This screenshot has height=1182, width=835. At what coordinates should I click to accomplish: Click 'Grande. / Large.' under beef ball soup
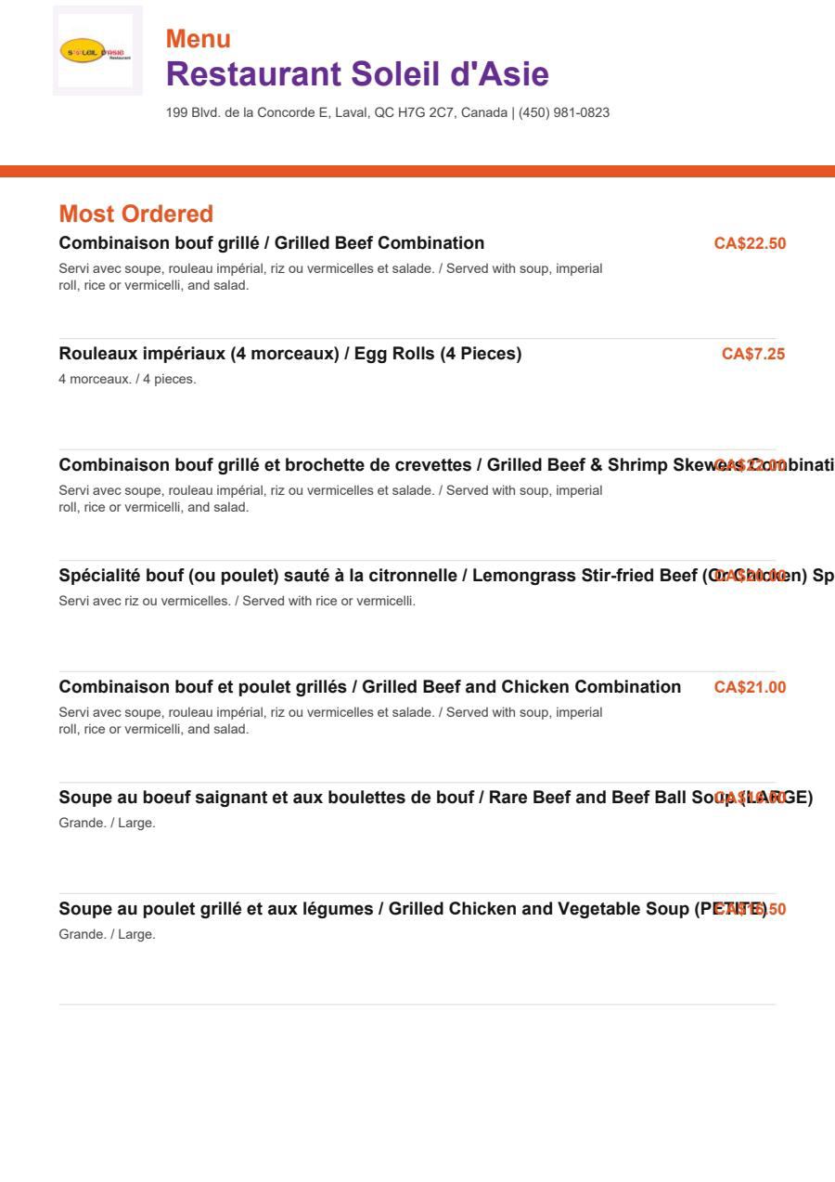108,824
